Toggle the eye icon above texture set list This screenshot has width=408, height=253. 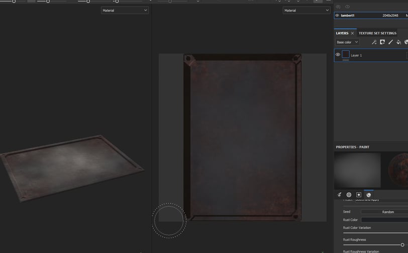pyautogui.click(x=347, y=7)
